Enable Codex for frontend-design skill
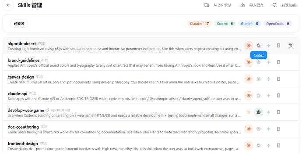 click(259, 145)
